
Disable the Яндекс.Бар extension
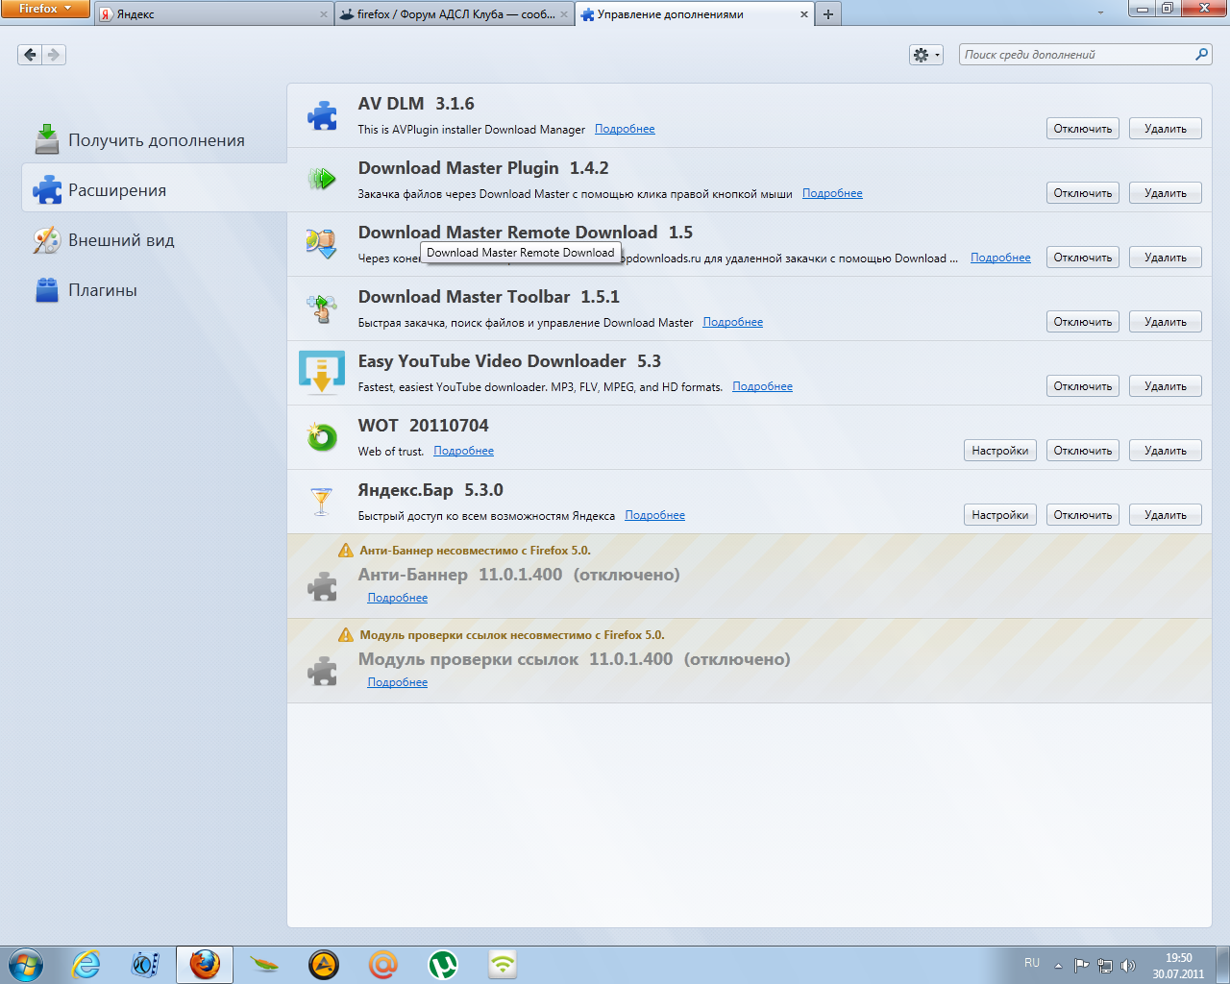[1083, 515]
